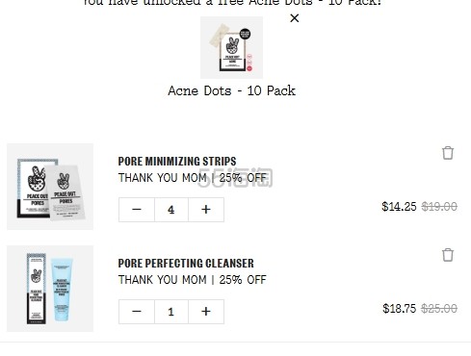Click the $18.75 discounted price
The width and height of the screenshot is (471, 356).
[399, 309]
